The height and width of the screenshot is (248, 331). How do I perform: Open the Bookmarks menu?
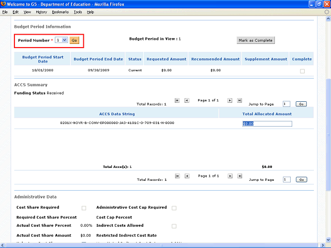(60, 12)
